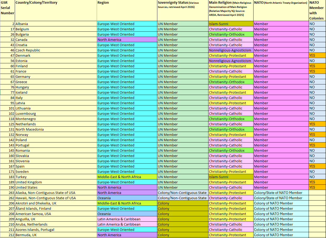Select the Greece country cell
Screen dimensions: 326x238
click(56, 82)
